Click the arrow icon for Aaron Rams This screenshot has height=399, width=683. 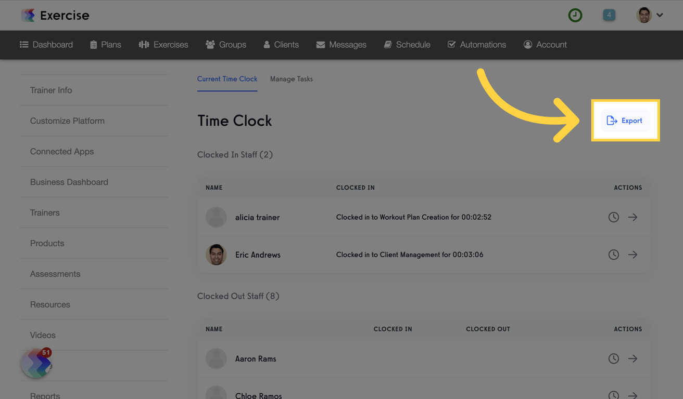tap(633, 358)
